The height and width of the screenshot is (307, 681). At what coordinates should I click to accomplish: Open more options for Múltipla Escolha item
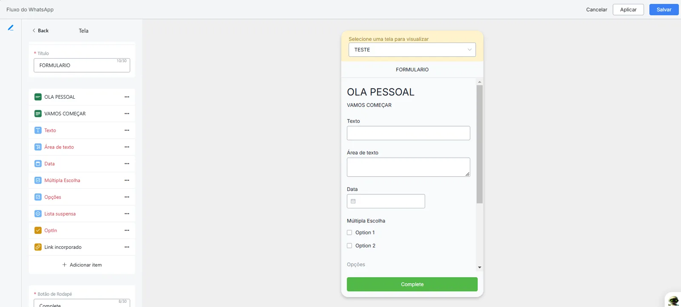tap(127, 180)
